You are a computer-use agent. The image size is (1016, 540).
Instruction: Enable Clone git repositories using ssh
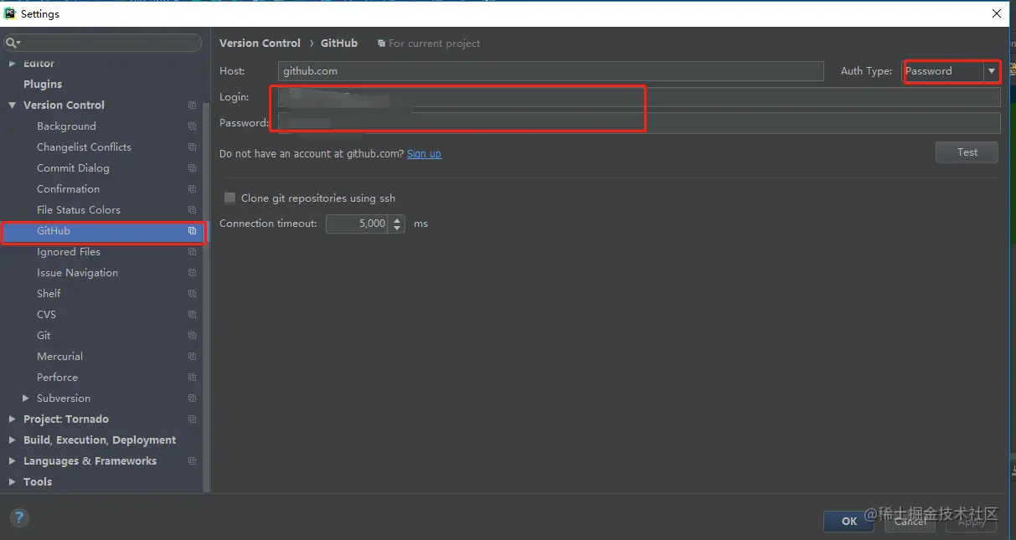coord(230,198)
